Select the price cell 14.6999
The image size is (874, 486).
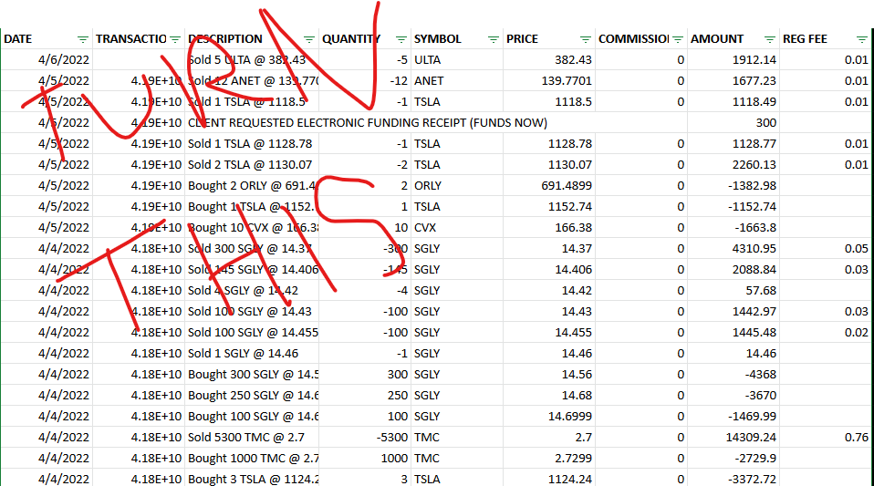point(549,417)
